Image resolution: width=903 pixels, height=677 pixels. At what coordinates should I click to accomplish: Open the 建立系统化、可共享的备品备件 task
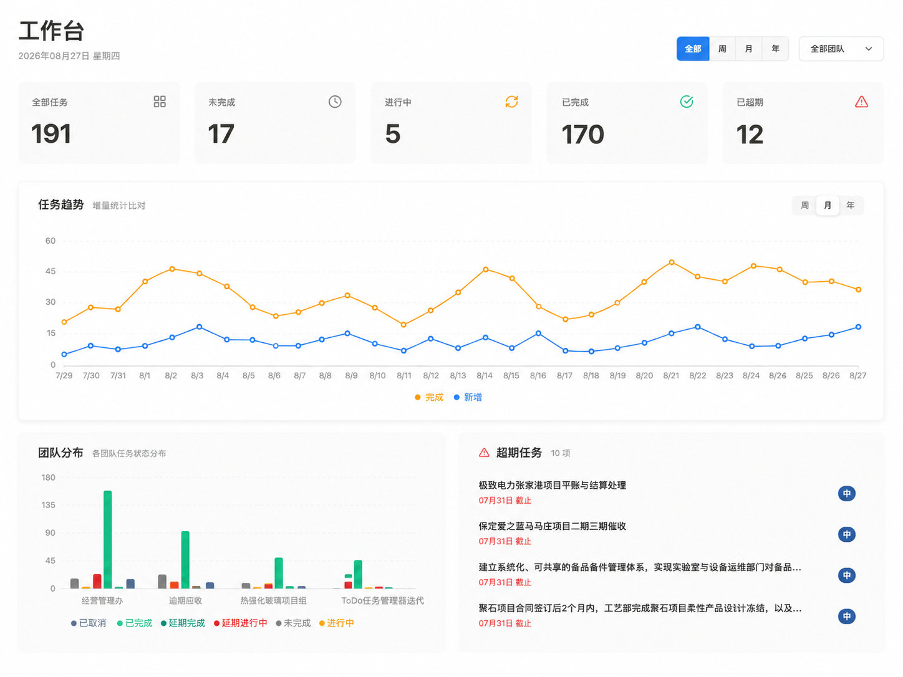pyautogui.click(x=640, y=567)
